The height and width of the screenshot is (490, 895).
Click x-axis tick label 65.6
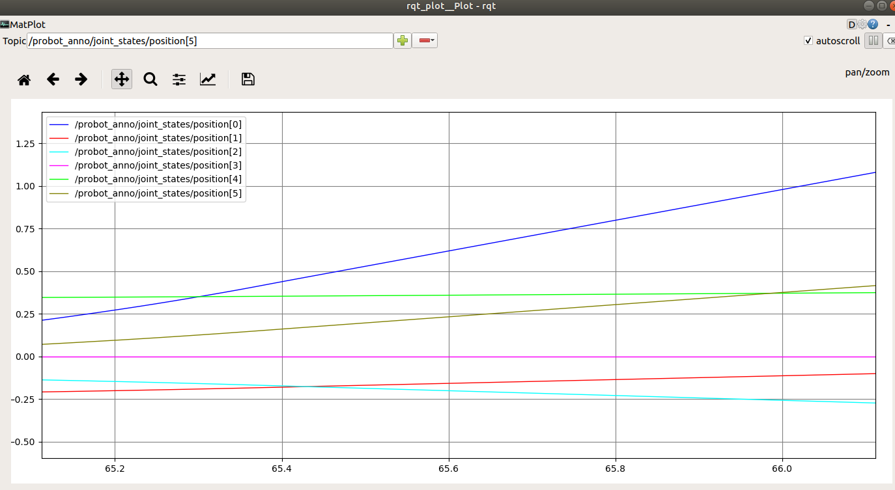pyautogui.click(x=448, y=468)
